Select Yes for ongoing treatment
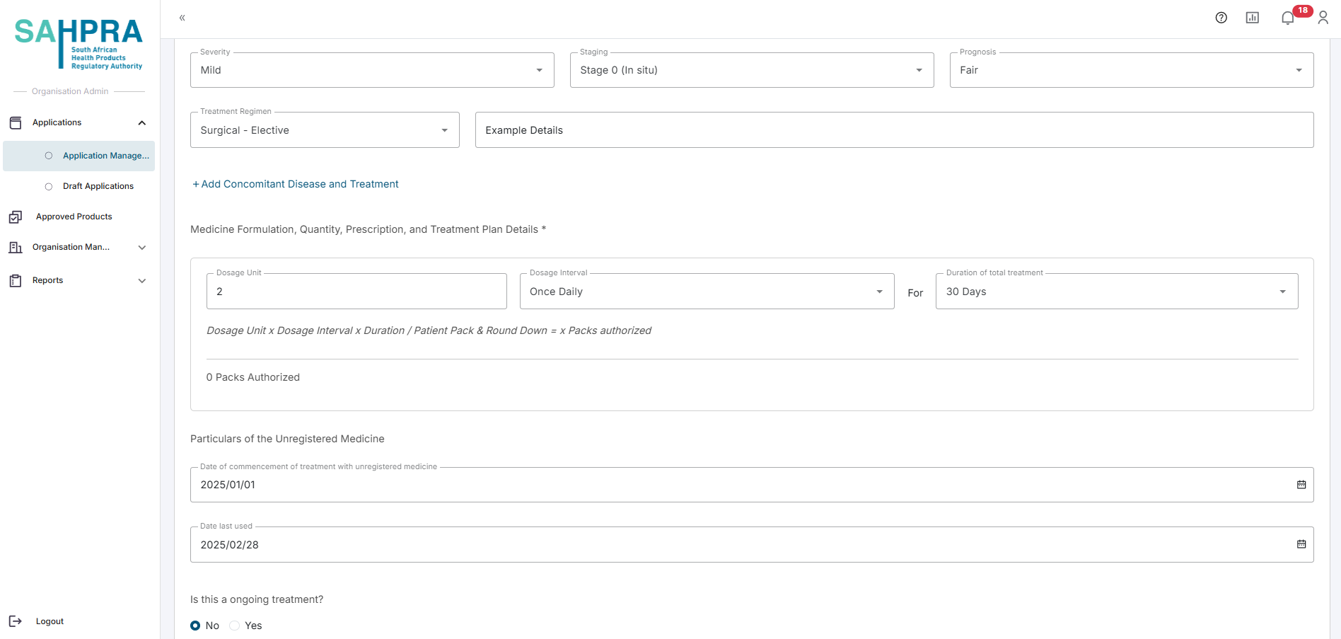 pos(235,626)
